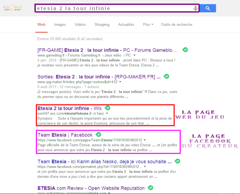240x194 pixels.
Task: Open the Forums Gameblog Etesia 2 result
Action: [107, 50]
